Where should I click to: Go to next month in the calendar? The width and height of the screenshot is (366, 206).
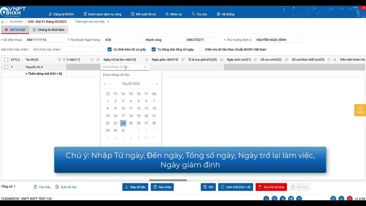pos(152,84)
